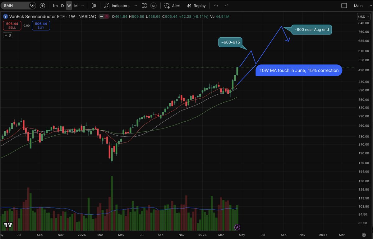This screenshot has height=239, width=373.
Task: Click the circled M toolbar icon
Action: point(153,6)
